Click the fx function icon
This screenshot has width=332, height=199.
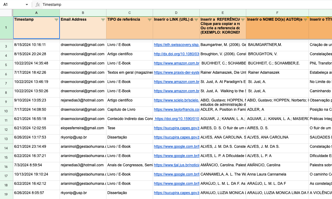[38, 5]
